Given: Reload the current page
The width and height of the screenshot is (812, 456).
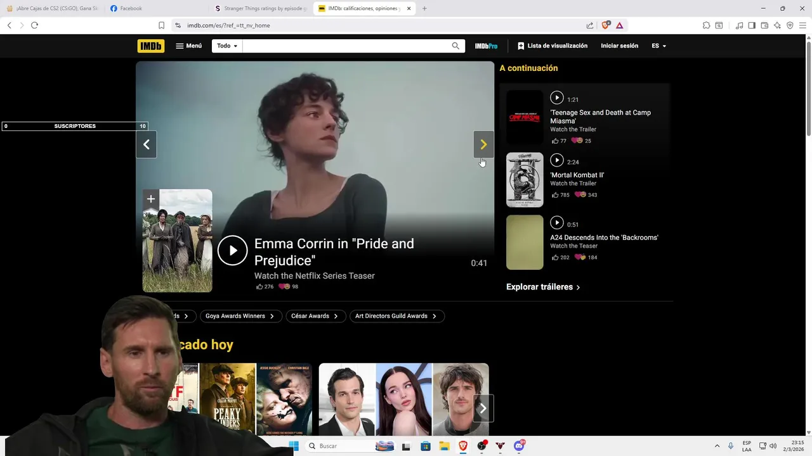Looking at the screenshot, I should click(34, 25).
